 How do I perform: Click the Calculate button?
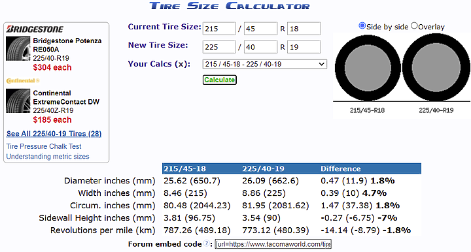[220, 80]
